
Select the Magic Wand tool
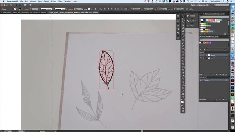click(x=183, y=22)
